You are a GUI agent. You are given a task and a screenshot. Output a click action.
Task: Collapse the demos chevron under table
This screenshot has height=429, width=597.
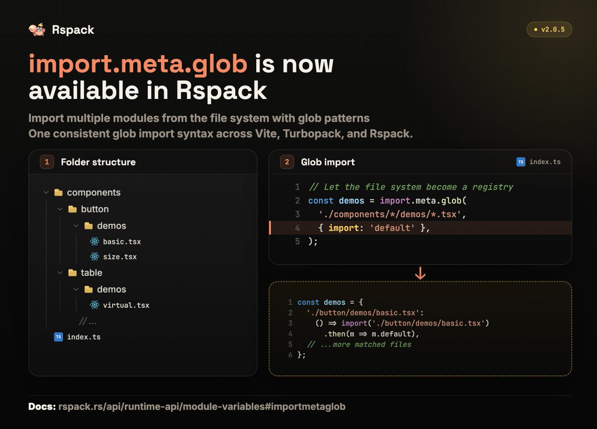pos(76,289)
